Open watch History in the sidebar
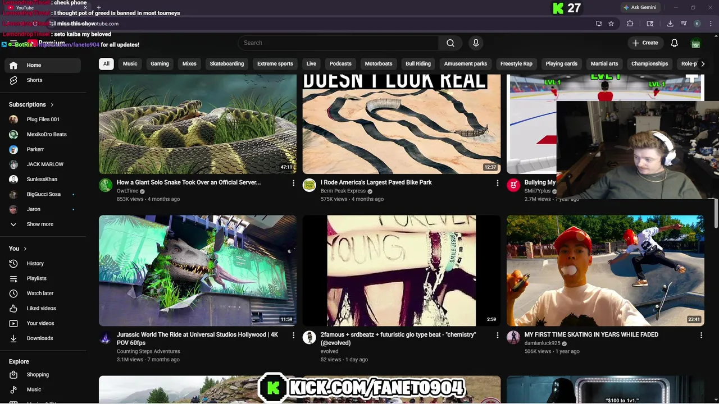 (x=43, y=263)
